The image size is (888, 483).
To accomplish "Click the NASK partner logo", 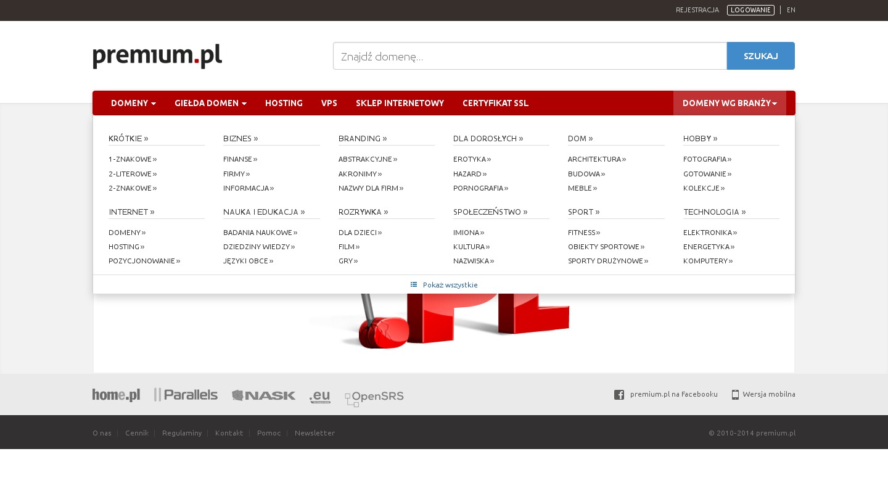I will [263, 395].
